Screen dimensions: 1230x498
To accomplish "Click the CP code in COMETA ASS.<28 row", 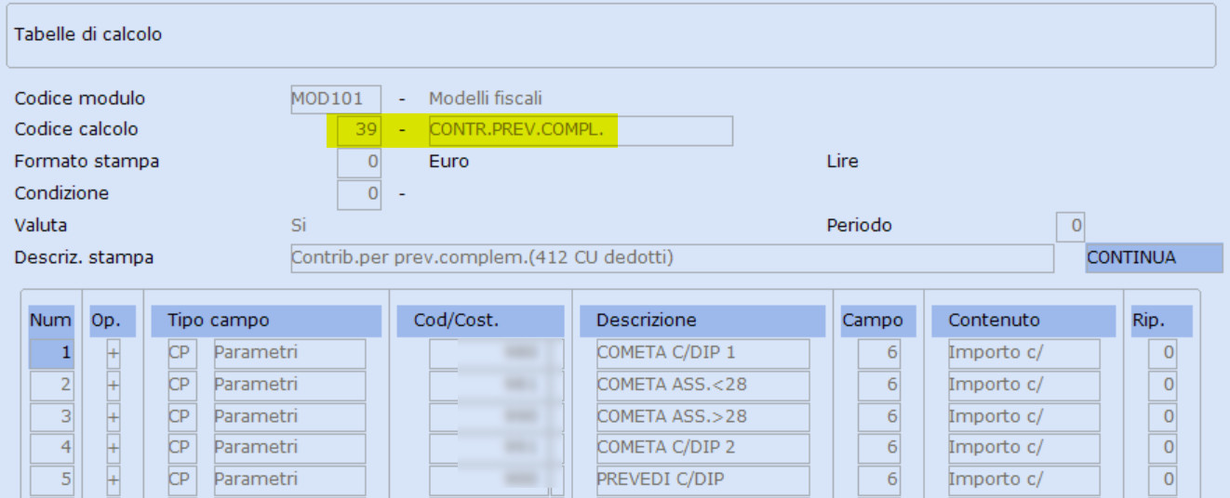I will [182, 386].
